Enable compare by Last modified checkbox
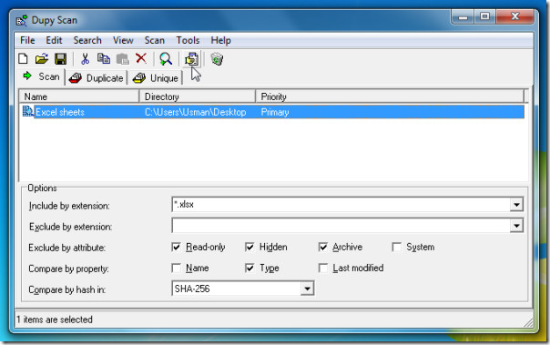Image resolution: width=550 pixels, height=345 pixels. (x=323, y=269)
